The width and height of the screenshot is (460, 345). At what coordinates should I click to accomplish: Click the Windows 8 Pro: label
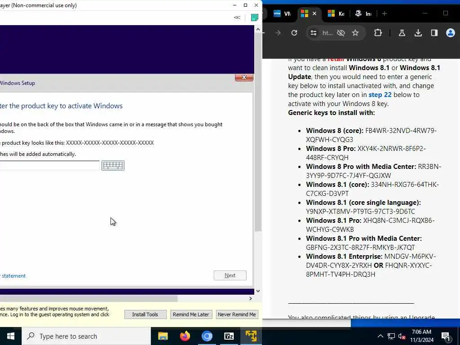point(331,148)
